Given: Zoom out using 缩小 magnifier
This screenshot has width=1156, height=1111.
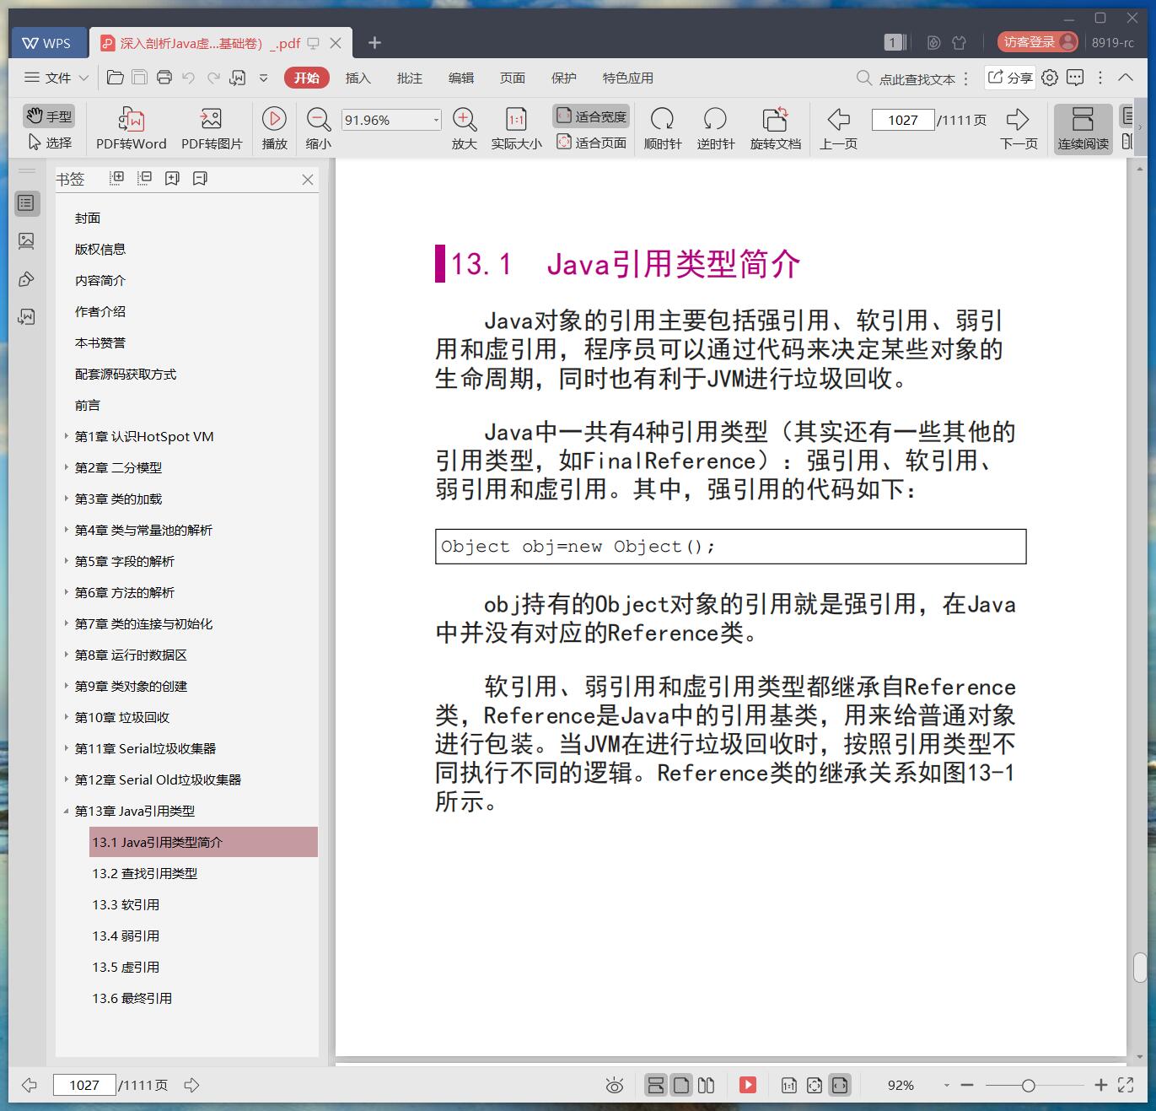Looking at the screenshot, I should pos(319,128).
